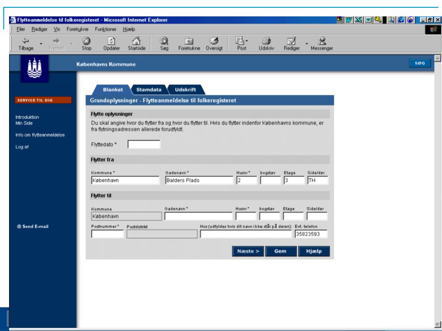Click the Internet Explorer title bar page icon
This screenshot has width=442, height=331.
(x=13, y=20)
